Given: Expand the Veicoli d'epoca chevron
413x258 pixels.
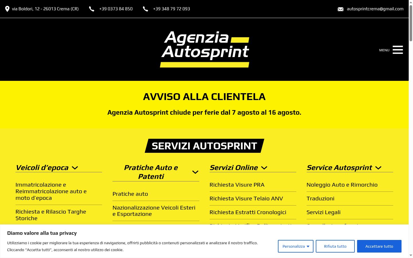Looking at the screenshot, I should [75, 168].
